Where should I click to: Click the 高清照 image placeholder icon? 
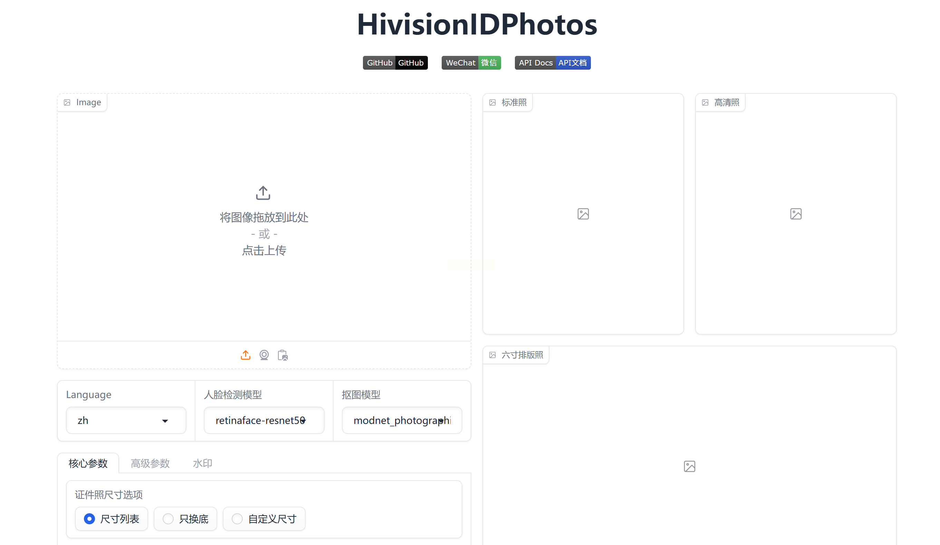point(796,214)
